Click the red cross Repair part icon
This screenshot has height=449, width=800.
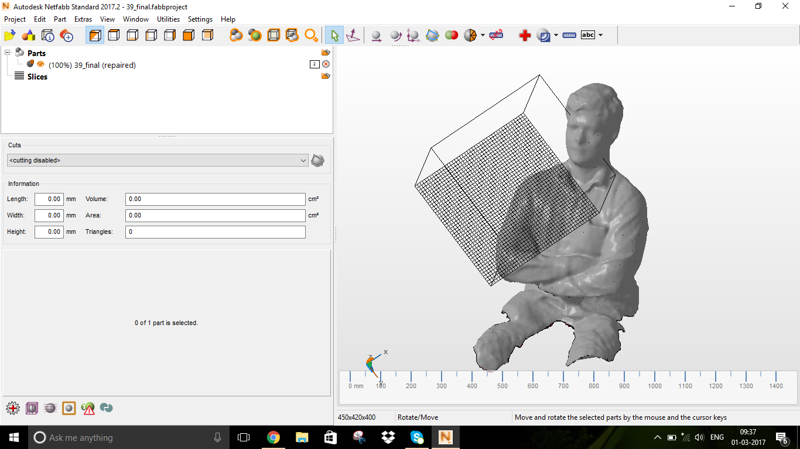525,35
